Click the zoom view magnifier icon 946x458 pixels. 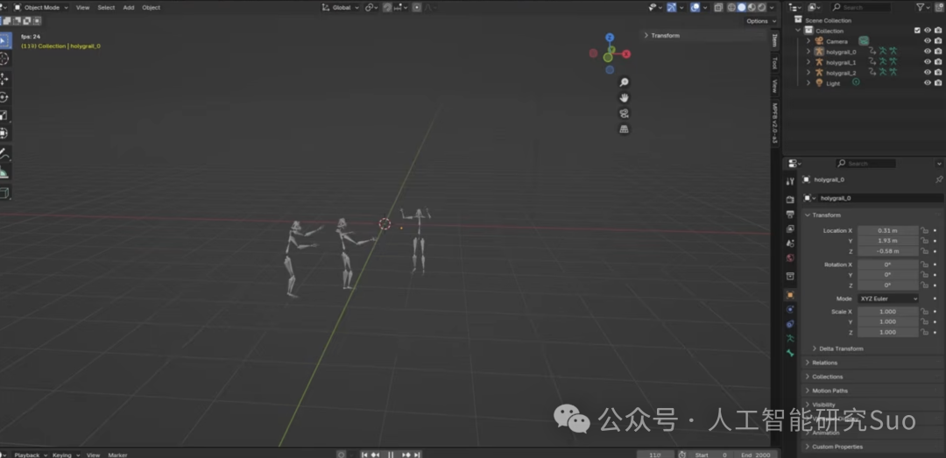625,82
